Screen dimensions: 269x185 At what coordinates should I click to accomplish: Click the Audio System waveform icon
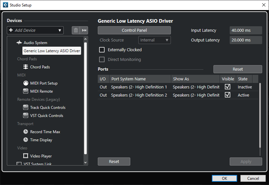click(x=19, y=42)
